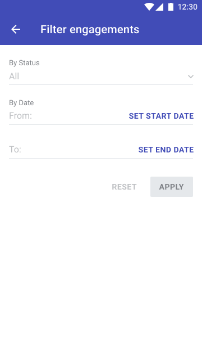Click the SET START DATE button
The height and width of the screenshot is (360, 202).
pyautogui.click(x=161, y=116)
